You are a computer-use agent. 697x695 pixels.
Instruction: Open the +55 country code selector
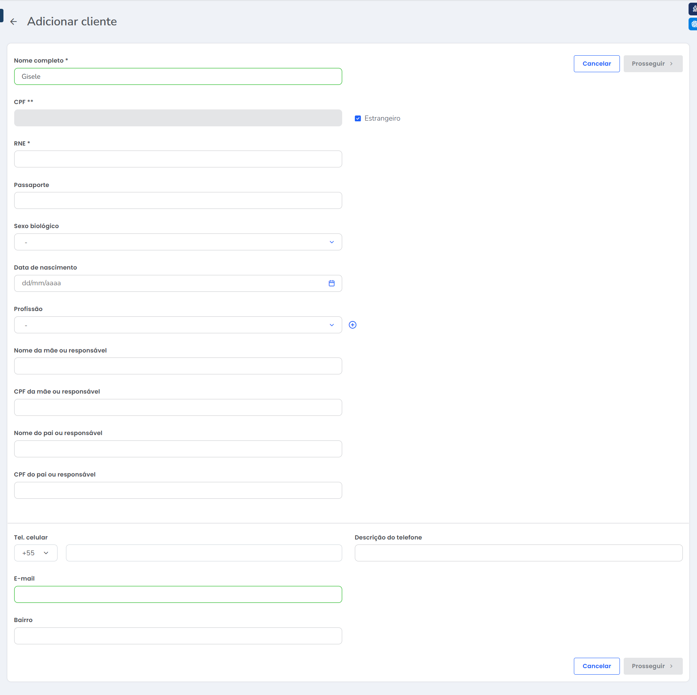[36, 553]
